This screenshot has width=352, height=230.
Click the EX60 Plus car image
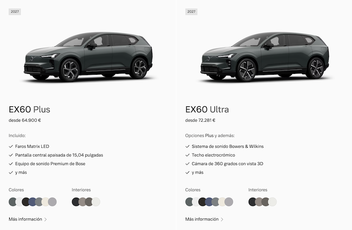88,57
